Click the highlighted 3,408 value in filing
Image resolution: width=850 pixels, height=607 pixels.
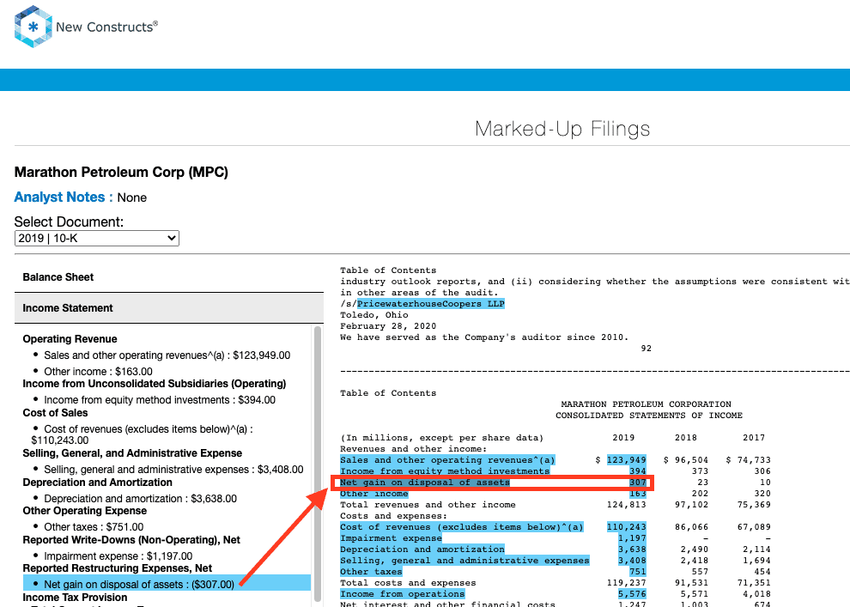point(632,561)
